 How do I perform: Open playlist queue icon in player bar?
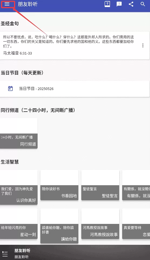click(x=5, y=254)
